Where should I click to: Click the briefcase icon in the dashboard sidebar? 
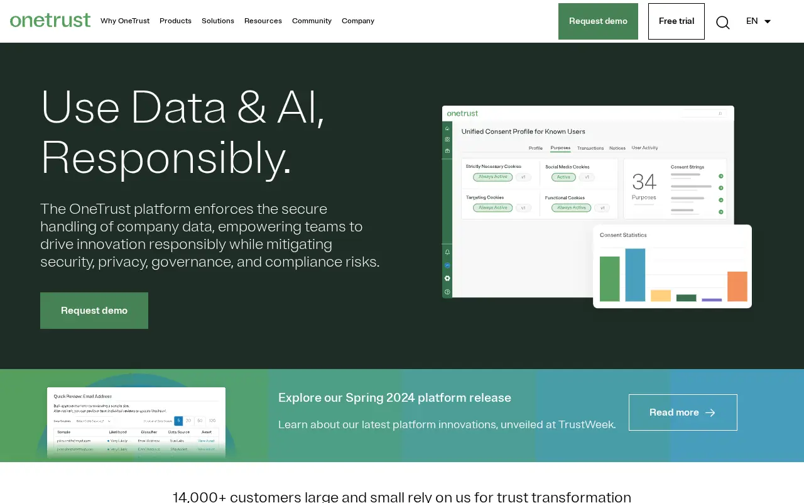(x=447, y=151)
